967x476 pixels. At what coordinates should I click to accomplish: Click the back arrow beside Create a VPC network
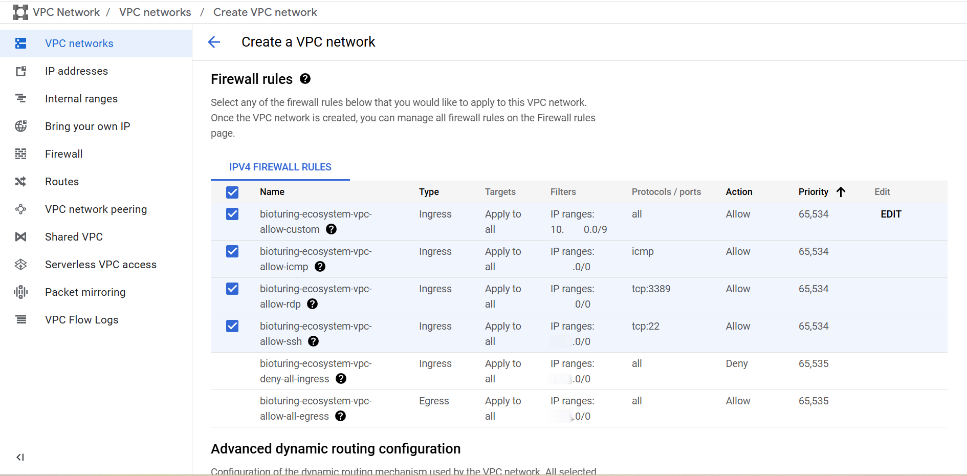click(214, 42)
